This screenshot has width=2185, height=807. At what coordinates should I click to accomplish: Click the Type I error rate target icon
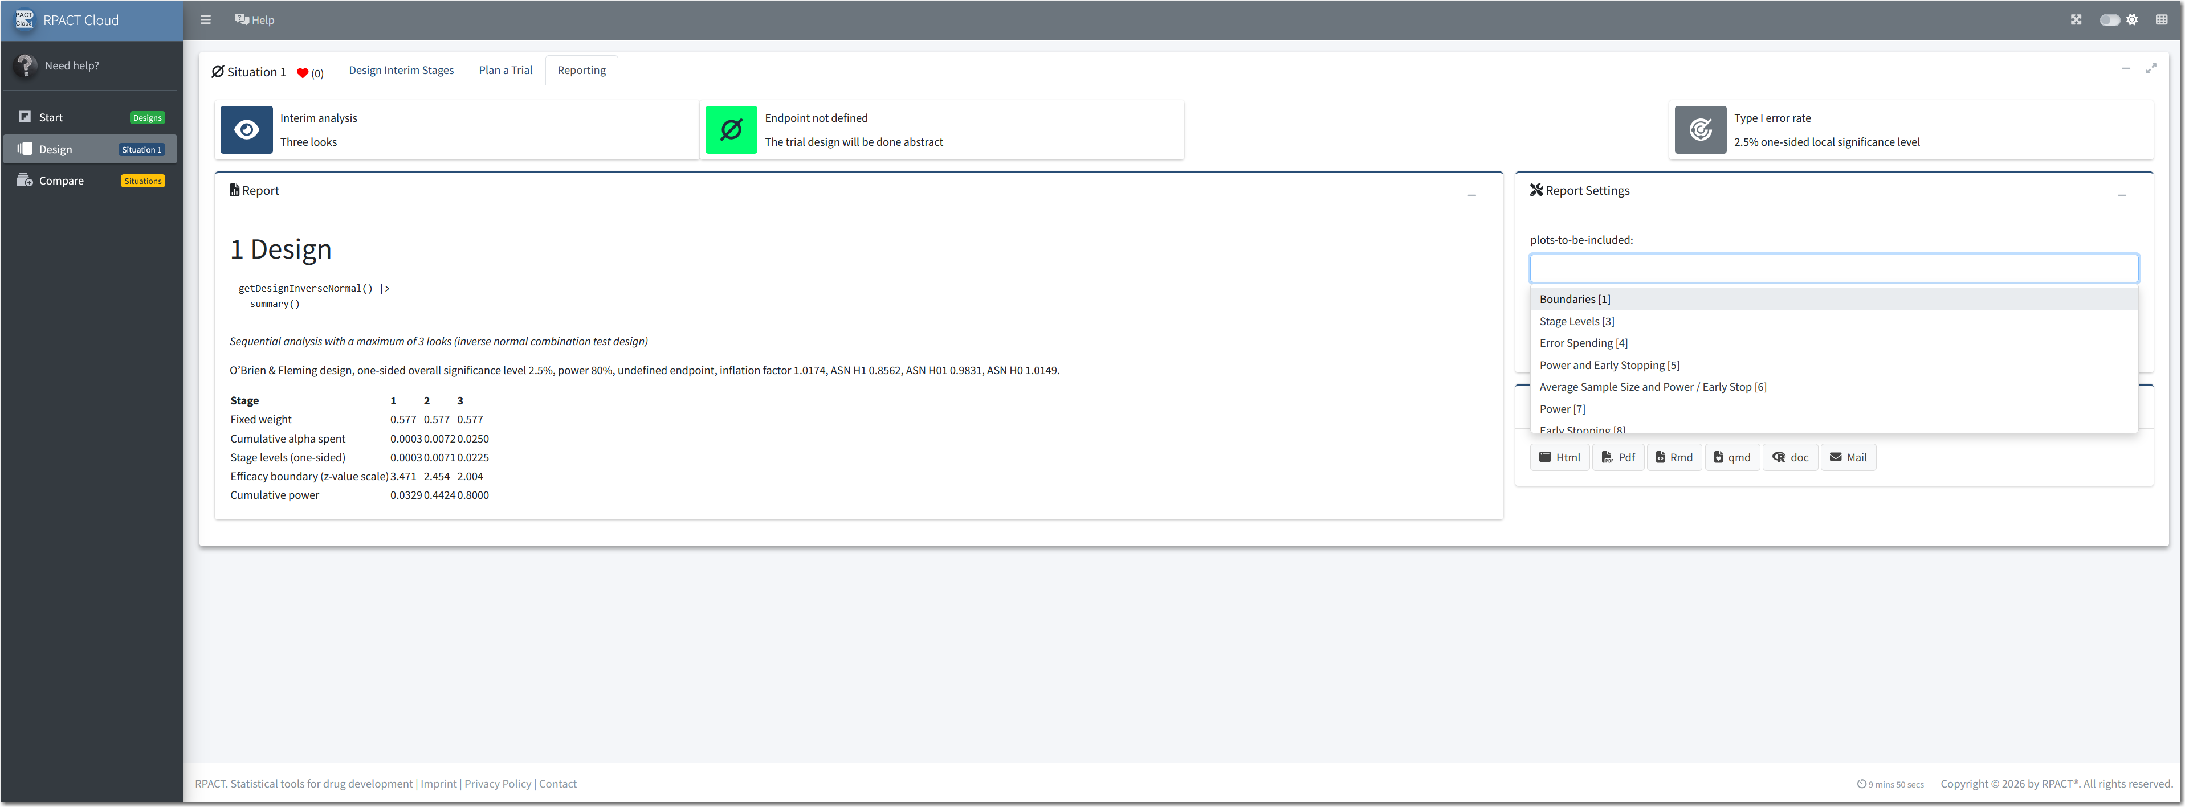[x=1700, y=130]
